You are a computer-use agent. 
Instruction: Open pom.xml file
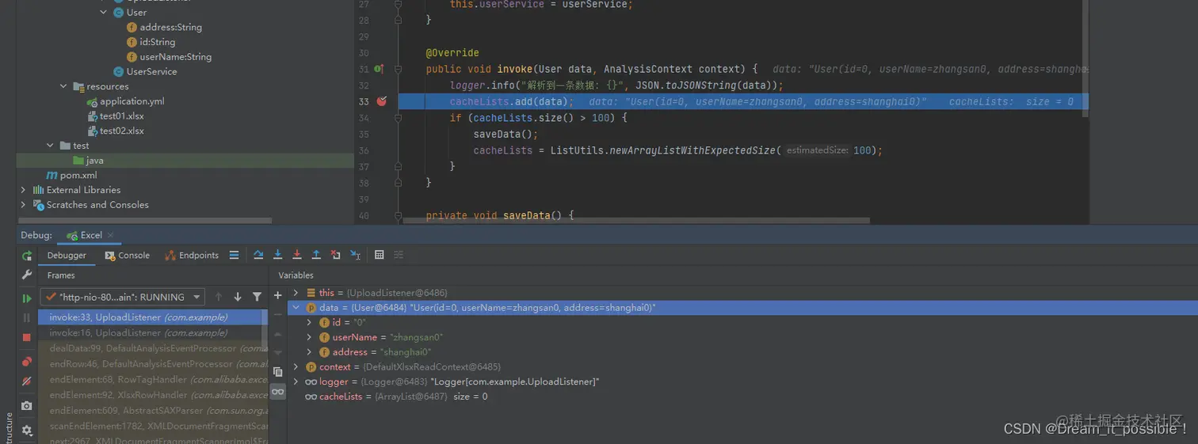[x=71, y=175]
